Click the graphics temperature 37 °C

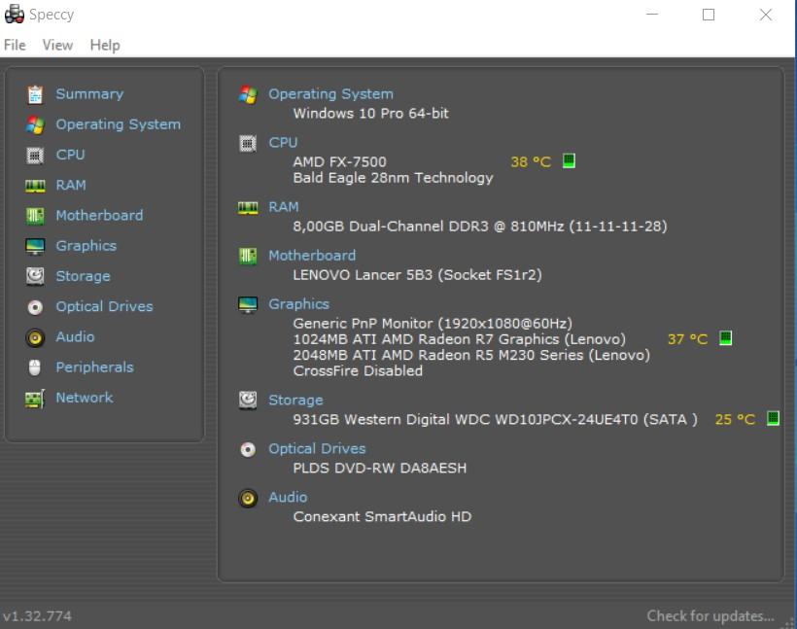pyautogui.click(x=687, y=339)
